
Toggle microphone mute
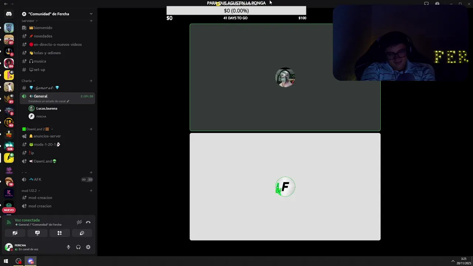(68, 247)
